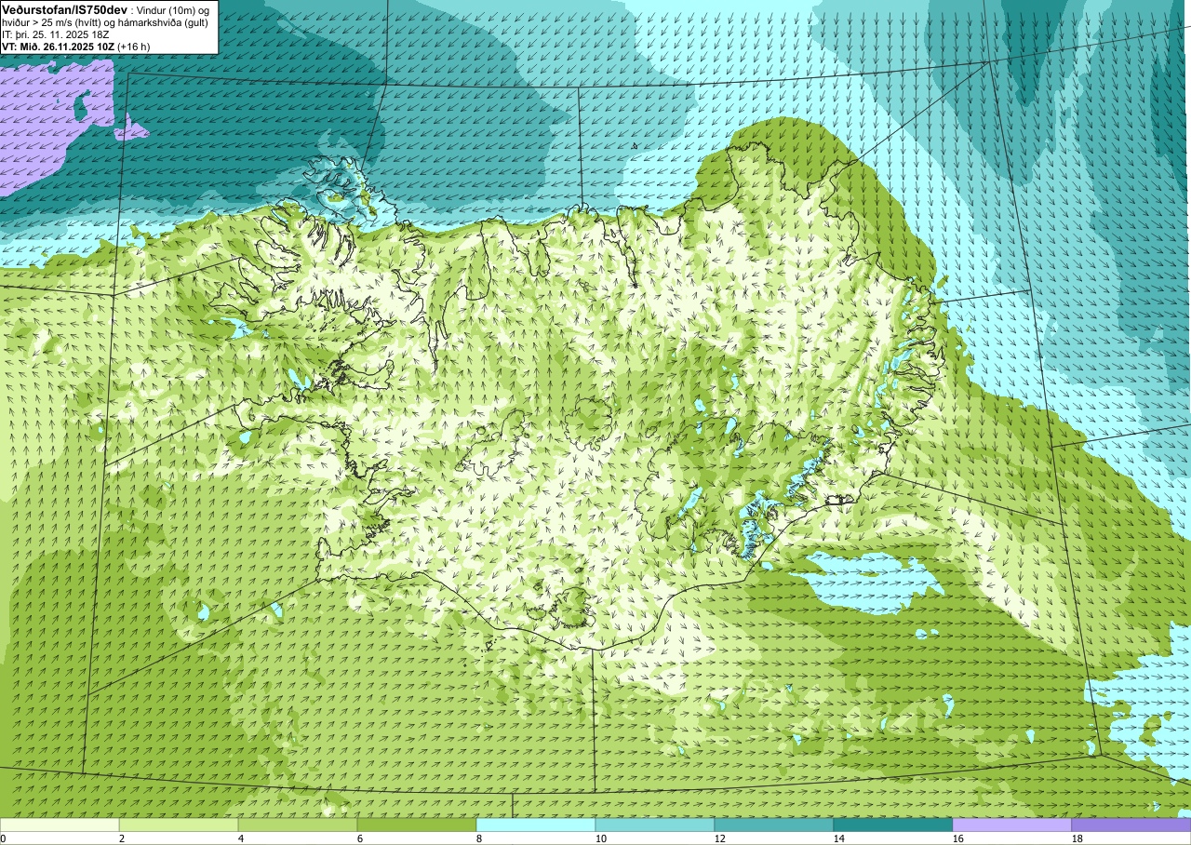The image size is (1191, 845).
Task: Pick the 10–12 turquoise legend swatch
Action: (x=655, y=825)
